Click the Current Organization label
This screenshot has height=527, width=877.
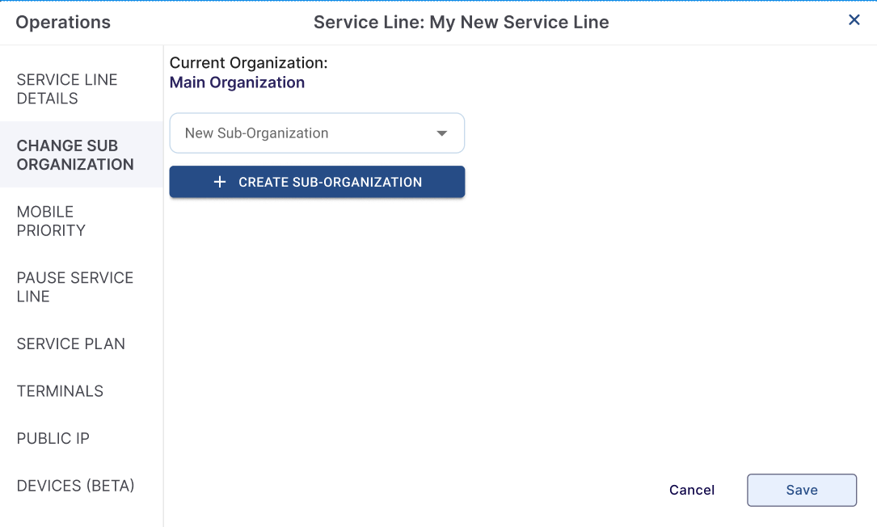248,63
